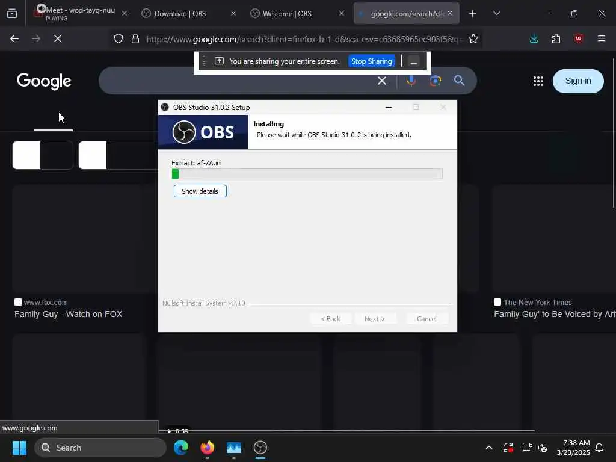Screen dimensions: 616x462
Task: Click the Windows taskbar Search box
Action: [100, 448]
